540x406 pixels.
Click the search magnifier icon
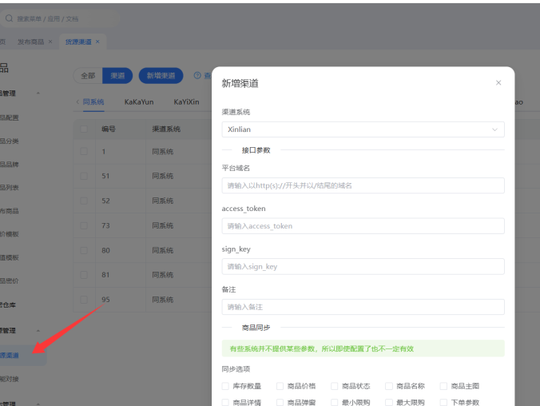[x=9, y=18]
